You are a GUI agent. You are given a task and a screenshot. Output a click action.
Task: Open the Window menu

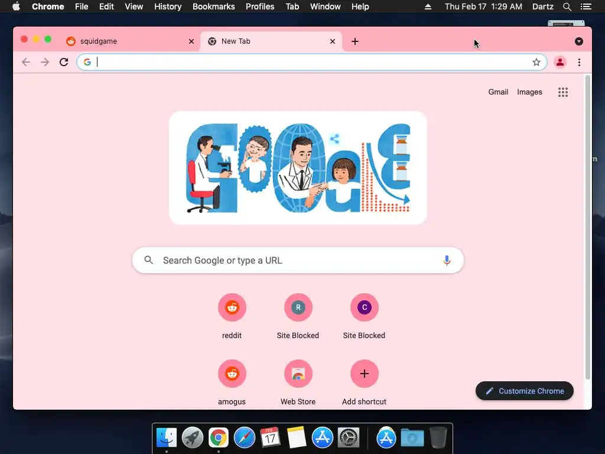326,7
